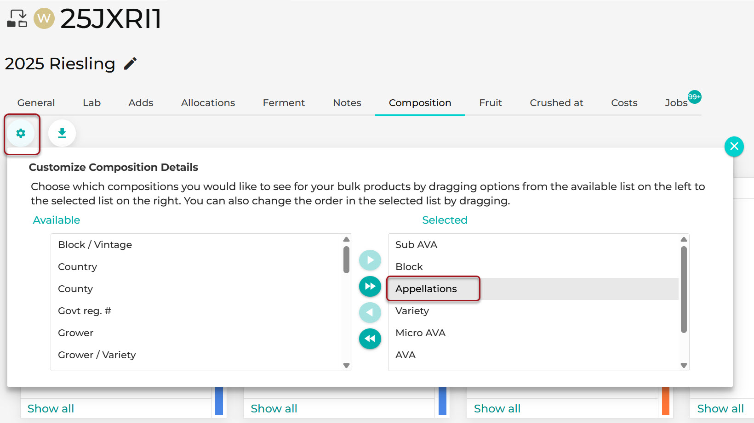Select Grower / Variety in Available list
The width and height of the screenshot is (754, 423).
pyautogui.click(x=97, y=355)
